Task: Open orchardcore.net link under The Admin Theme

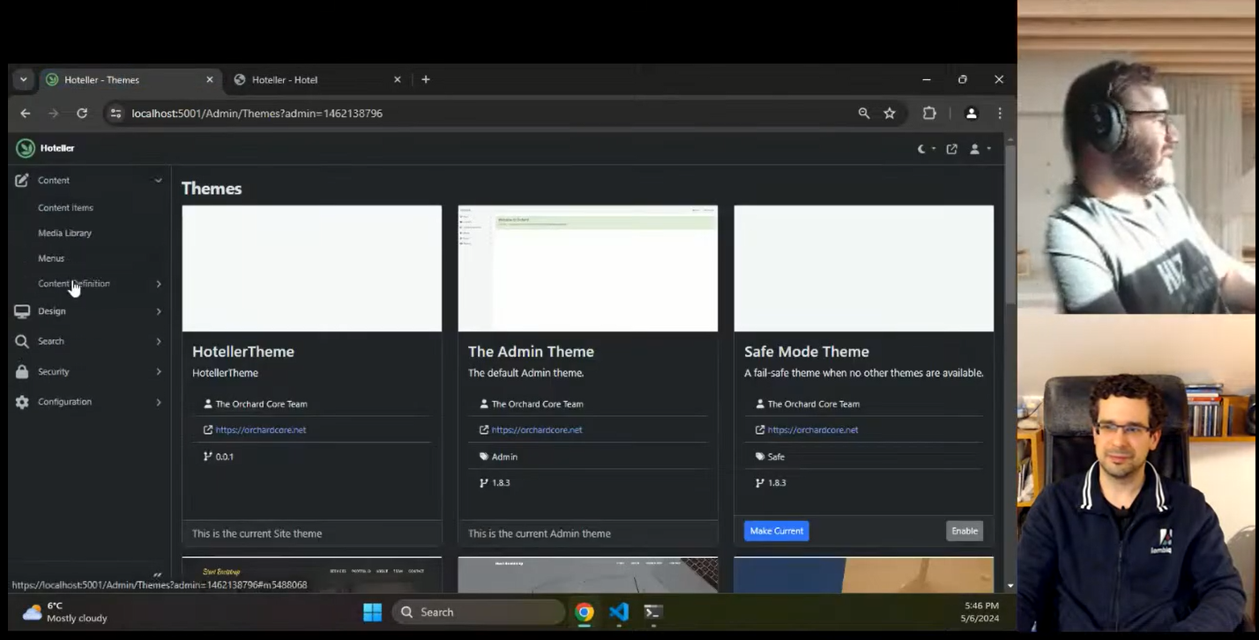Action: (x=537, y=430)
